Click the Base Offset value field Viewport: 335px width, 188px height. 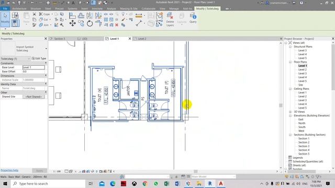[33, 72]
